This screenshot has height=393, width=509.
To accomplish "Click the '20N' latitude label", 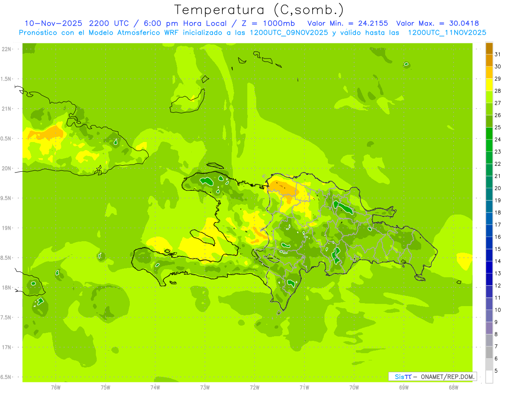I will [x=6, y=168].
